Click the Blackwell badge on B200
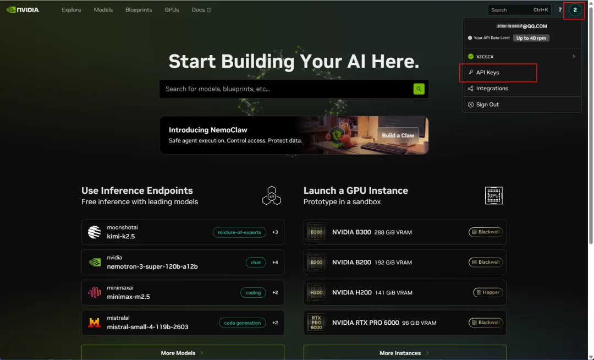The image size is (594, 360). pos(486,262)
